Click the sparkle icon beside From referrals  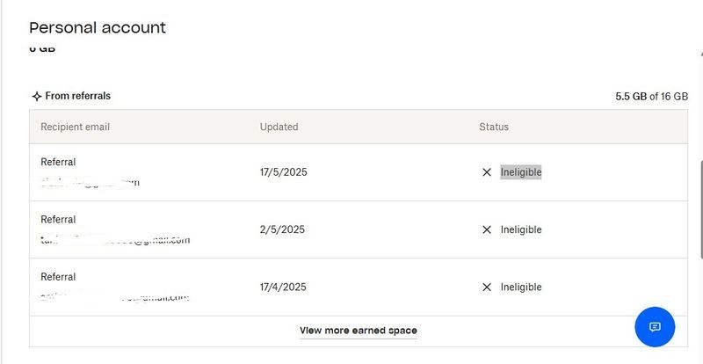click(x=36, y=96)
